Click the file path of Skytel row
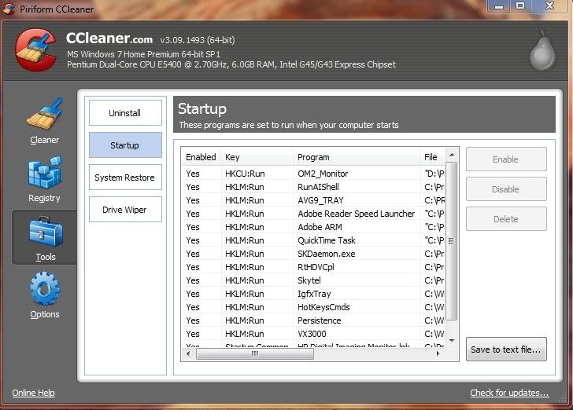 click(x=434, y=280)
